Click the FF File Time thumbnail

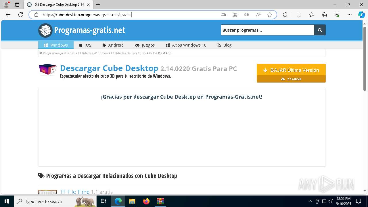(47, 192)
